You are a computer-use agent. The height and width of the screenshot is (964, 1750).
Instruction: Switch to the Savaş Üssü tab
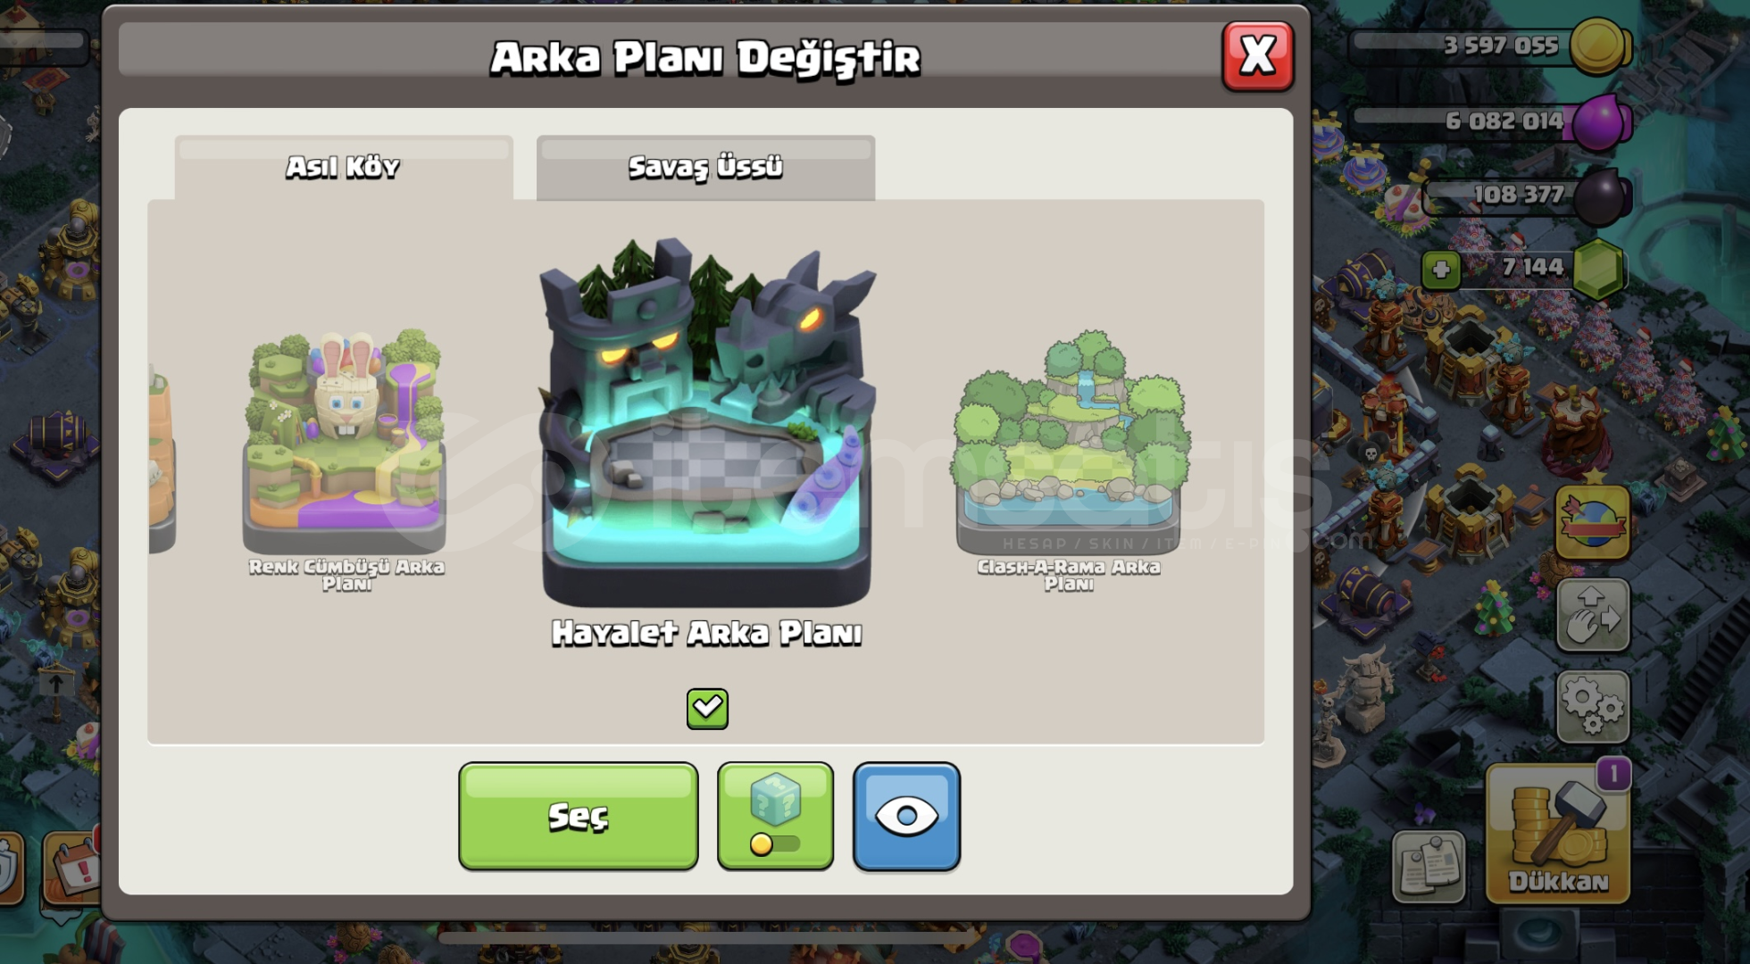(x=705, y=167)
